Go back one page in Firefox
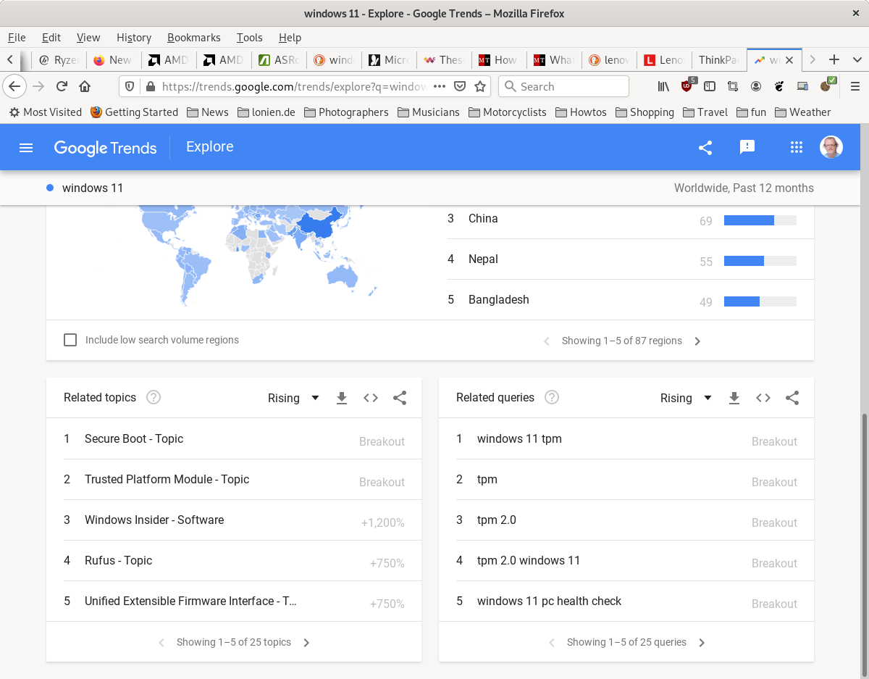The image size is (869, 679). (x=14, y=86)
